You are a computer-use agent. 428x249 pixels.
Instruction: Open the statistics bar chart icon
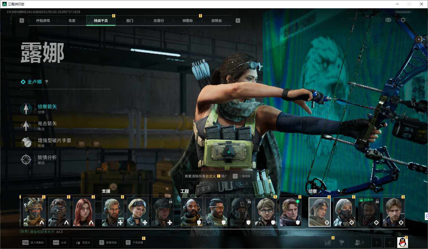click(x=328, y=243)
